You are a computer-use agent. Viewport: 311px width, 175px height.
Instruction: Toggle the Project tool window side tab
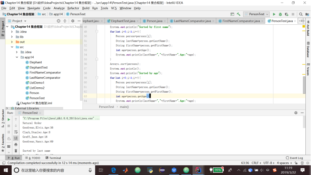coord(3,25)
